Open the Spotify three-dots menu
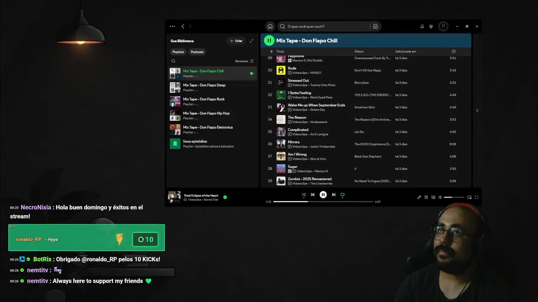This screenshot has height=302, width=538. [172, 26]
